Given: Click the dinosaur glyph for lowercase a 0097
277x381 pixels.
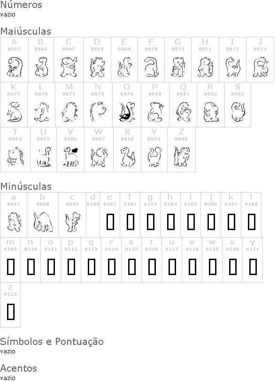Looking at the screenshot, I should [14, 222].
